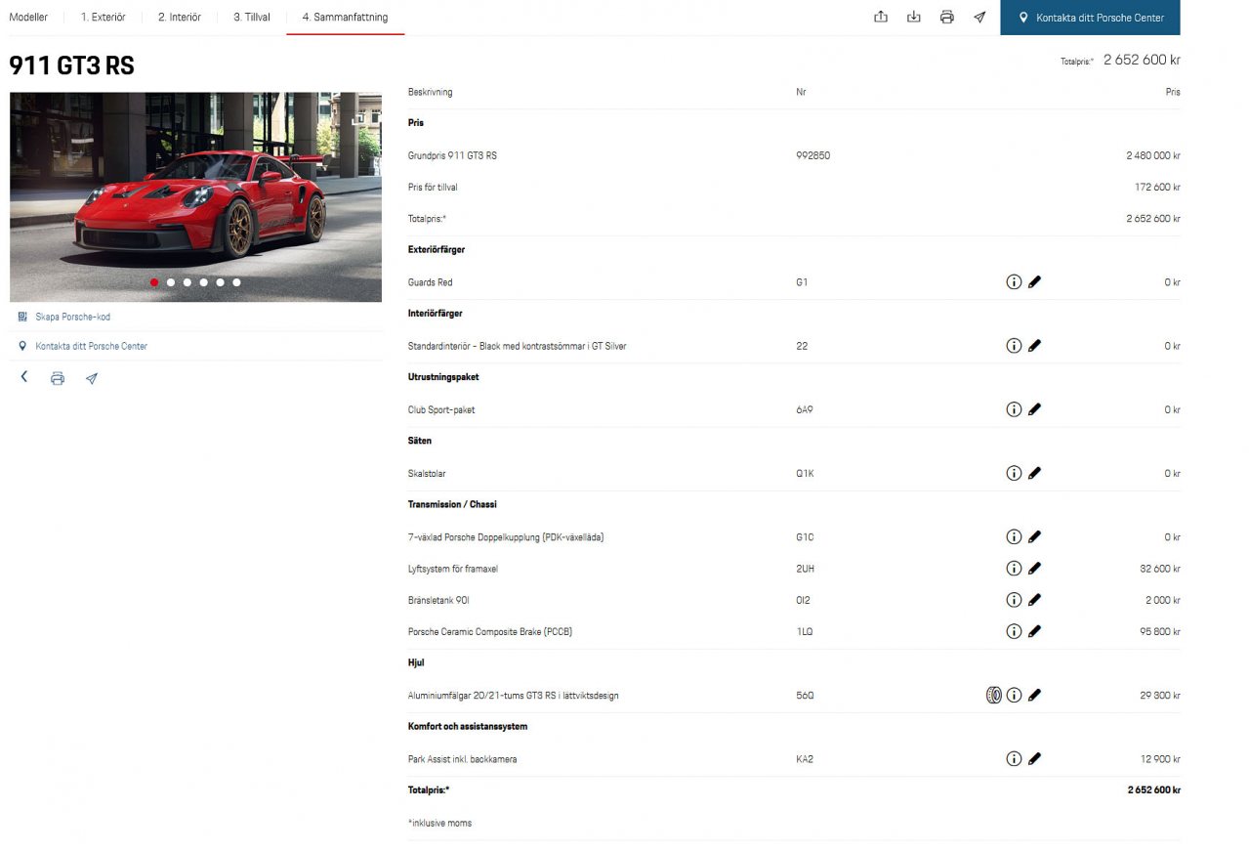Edit the Aluminiumfälgar wheel option
The image size is (1249, 852).
tap(1035, 696)
